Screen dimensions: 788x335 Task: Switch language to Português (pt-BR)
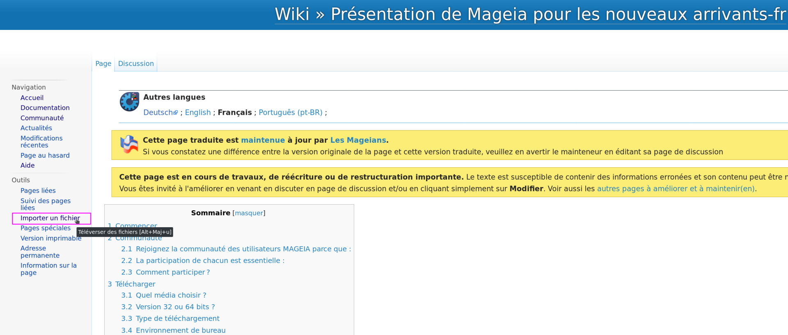[x=291, y=112]
